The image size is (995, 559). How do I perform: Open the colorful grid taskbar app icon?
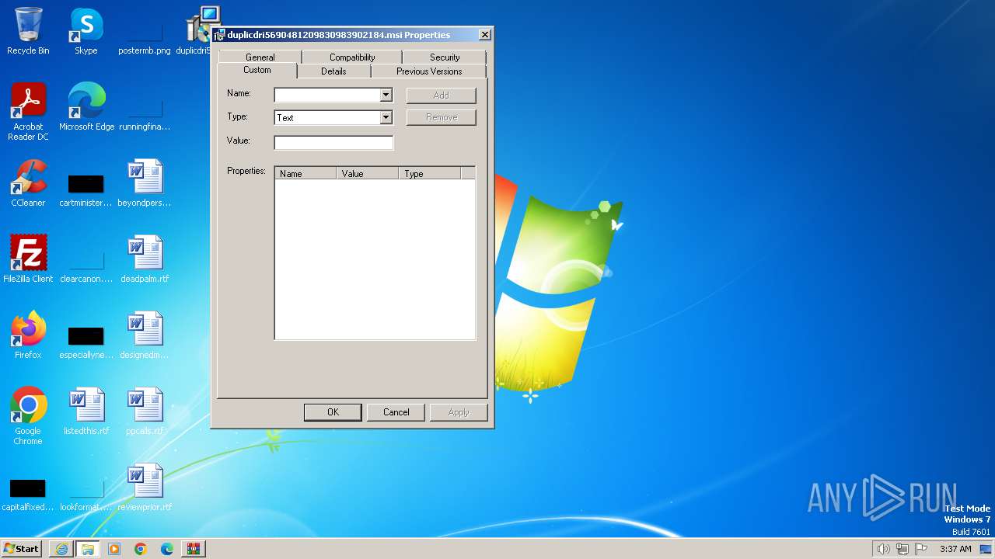(194, 549)
